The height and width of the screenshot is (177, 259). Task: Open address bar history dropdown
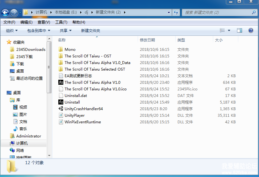pyautogui.click(x=169, y=12)
